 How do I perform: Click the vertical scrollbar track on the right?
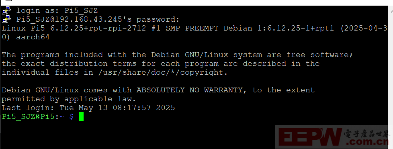pos(391,75)
